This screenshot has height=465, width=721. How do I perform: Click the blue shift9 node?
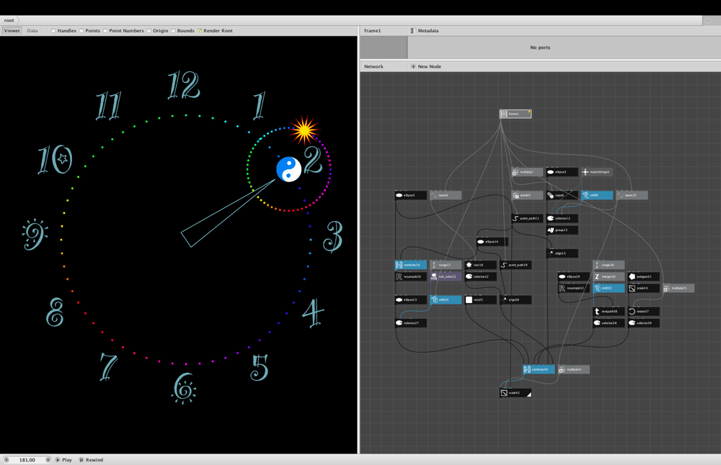(x=597, y=196)
